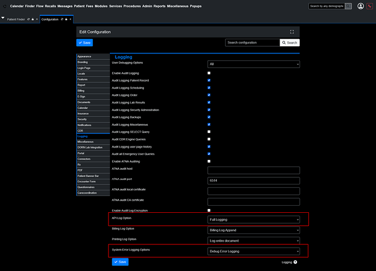
Task: Open the Procedures menu
Action: [x=132, y=6]
